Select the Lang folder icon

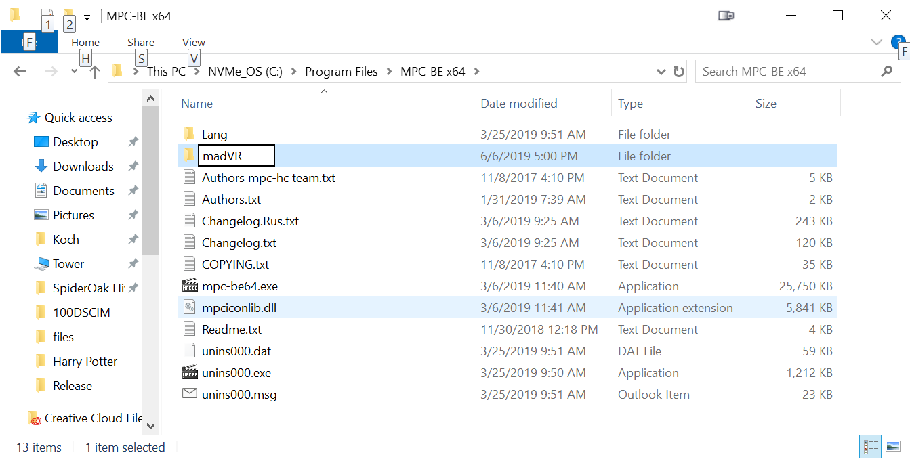(x=190, y=134)
